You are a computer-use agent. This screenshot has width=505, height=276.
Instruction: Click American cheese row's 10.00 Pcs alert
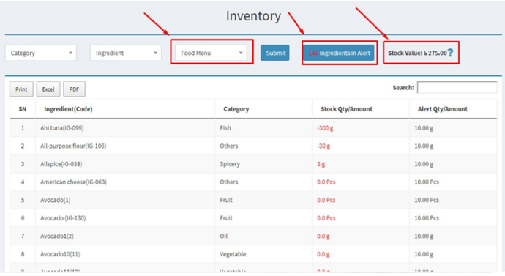(427, 182)
